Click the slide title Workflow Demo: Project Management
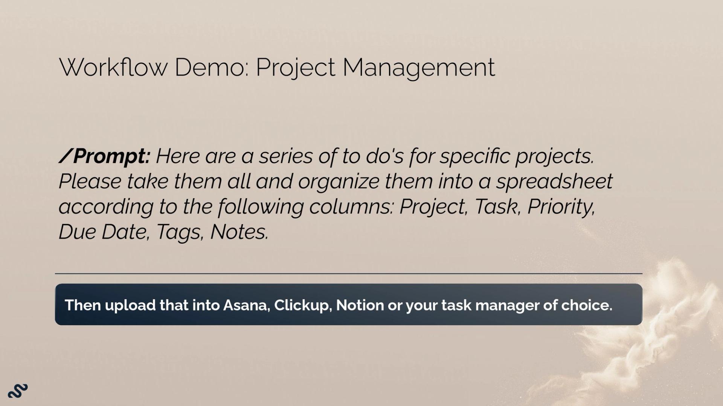Screen dimensions: 723x406 click(277, 68)
